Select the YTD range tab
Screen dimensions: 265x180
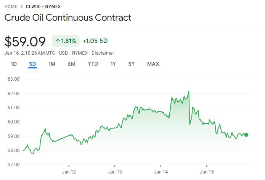(x=93, y=64)
